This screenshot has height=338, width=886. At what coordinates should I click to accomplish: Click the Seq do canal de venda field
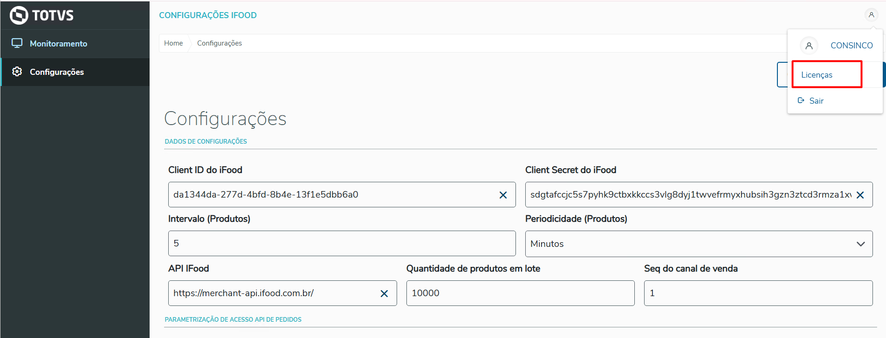(758, 293)
